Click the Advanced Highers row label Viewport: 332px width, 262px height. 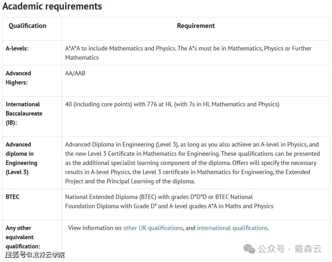18,78
